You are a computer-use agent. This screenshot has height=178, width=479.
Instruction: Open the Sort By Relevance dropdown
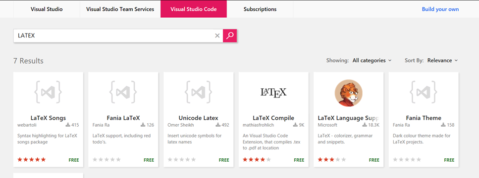click(x=443, y=60)
